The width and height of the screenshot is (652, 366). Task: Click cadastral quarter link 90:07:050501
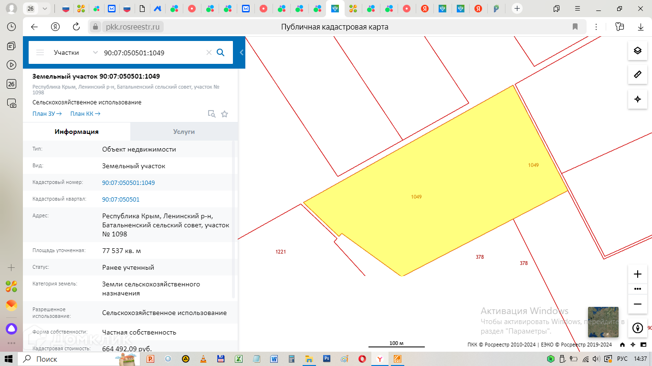pyautogui.click(x=121, y=200)
